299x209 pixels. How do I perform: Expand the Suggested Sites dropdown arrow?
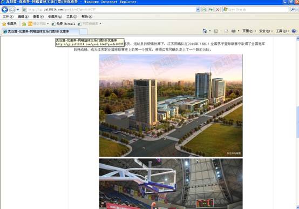[x=48, y=24]
